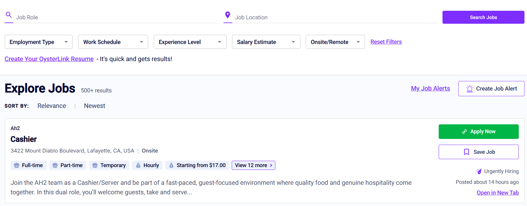The width and height of the screenshot is (527, 206).
Task: Click the Urgently Hiring rocket icon
Action: click(x=479, y=172)
